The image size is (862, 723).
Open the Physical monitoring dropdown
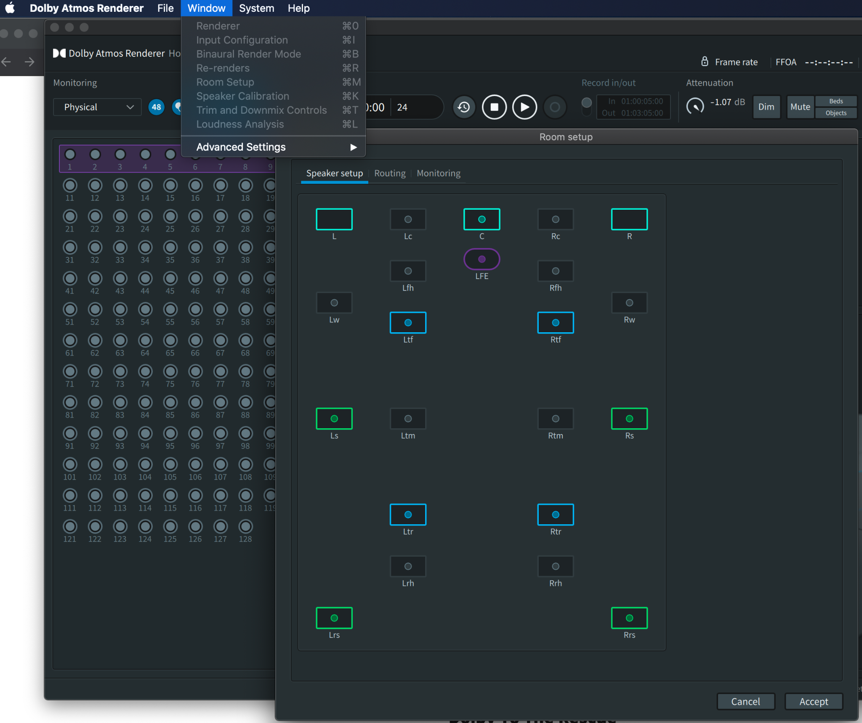(x=98, y=107)
